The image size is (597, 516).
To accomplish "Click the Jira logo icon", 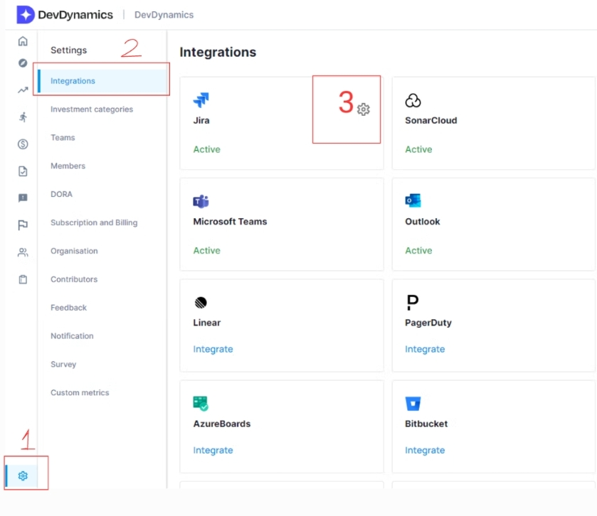I will [201, 100].
